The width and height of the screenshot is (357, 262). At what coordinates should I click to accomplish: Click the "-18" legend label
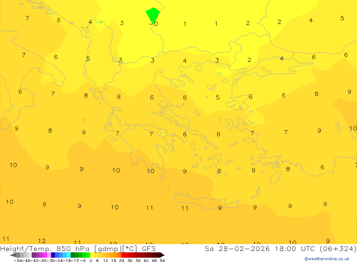tap(67, 261)
